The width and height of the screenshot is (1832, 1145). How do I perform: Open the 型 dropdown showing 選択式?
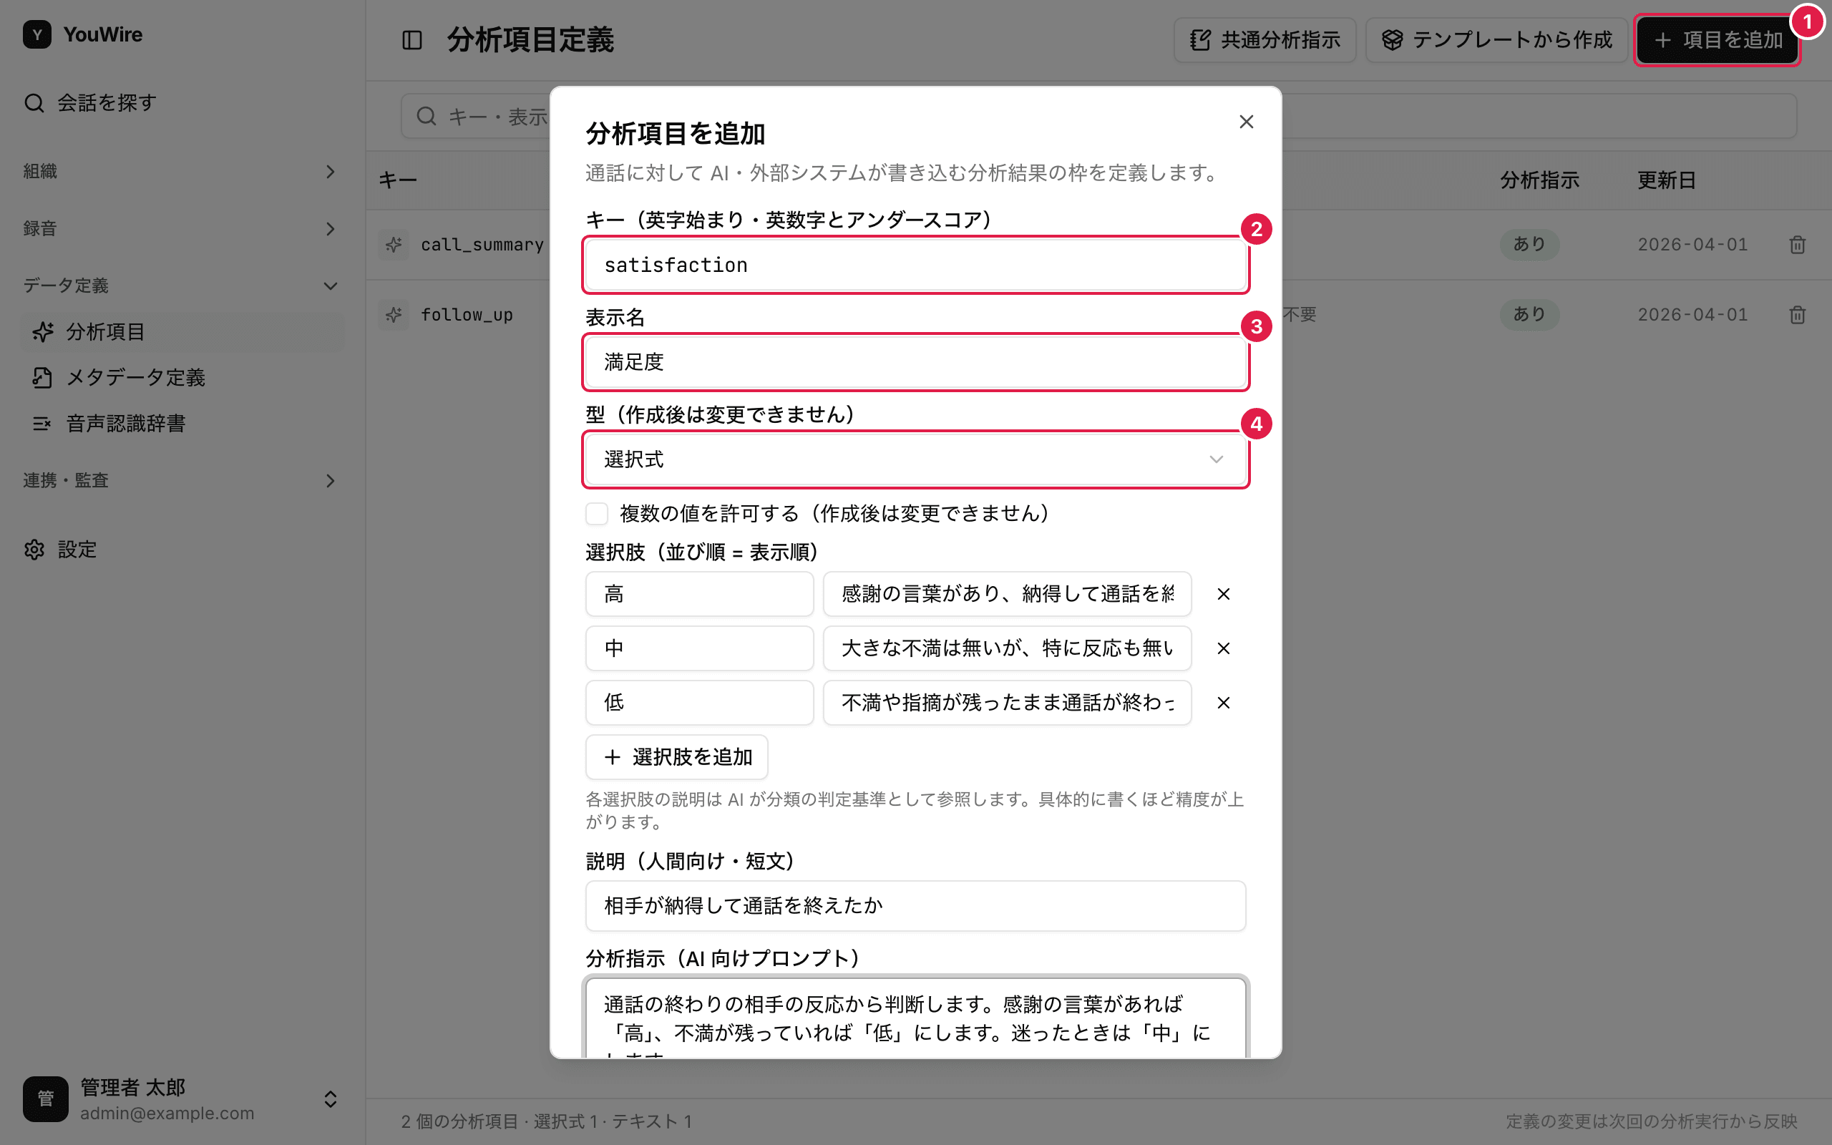click(915, 459)
